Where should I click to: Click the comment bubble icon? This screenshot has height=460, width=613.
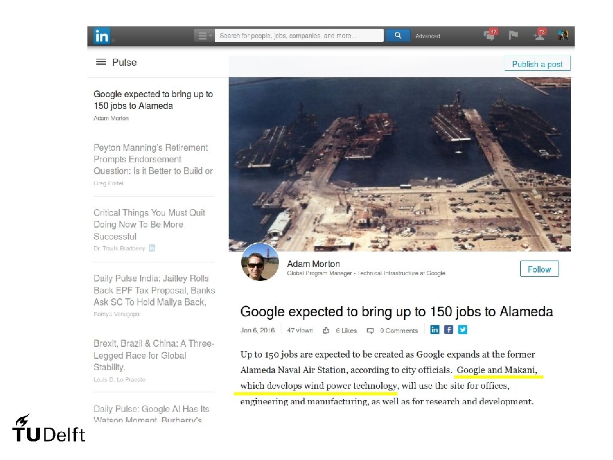click(370, 331)
